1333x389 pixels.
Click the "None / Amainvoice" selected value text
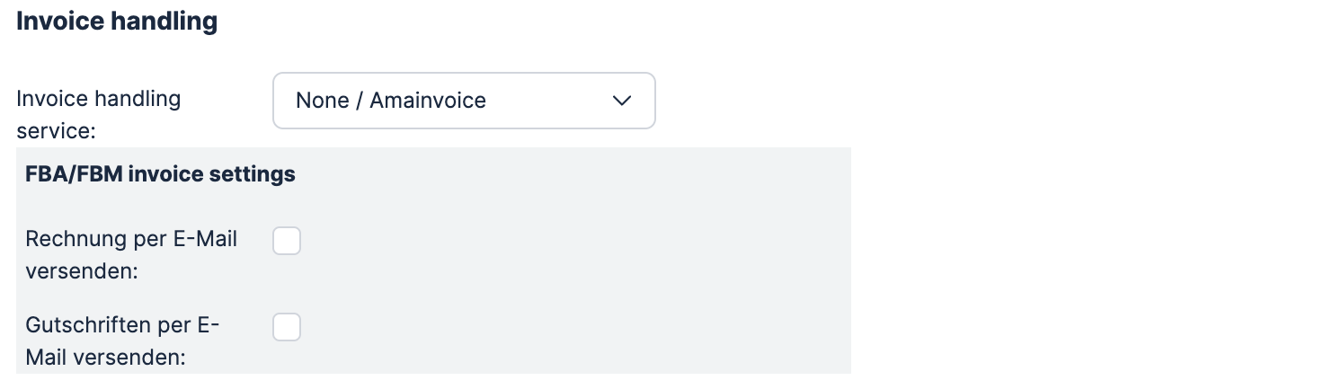click(391, 101)
